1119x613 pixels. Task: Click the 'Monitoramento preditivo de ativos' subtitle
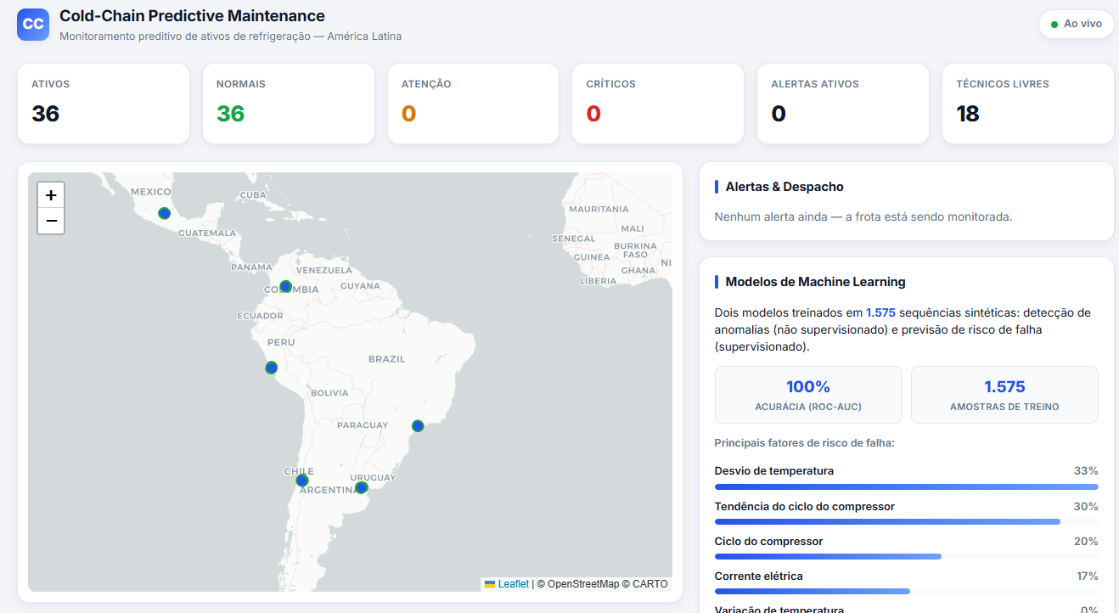pyautogui.click(x=231, y=37)
